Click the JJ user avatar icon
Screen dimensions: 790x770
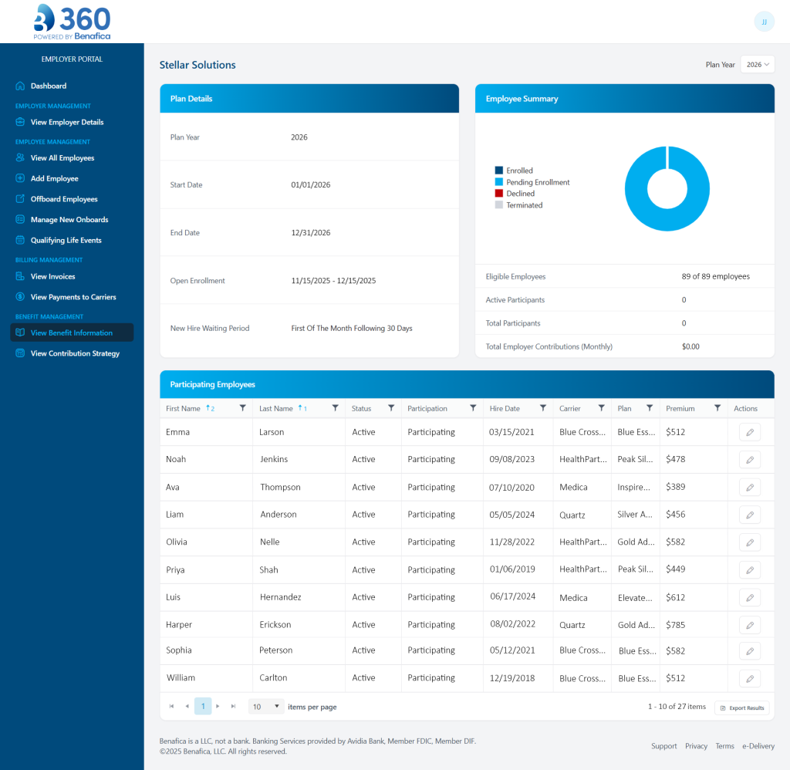click(x=764, y=22)
